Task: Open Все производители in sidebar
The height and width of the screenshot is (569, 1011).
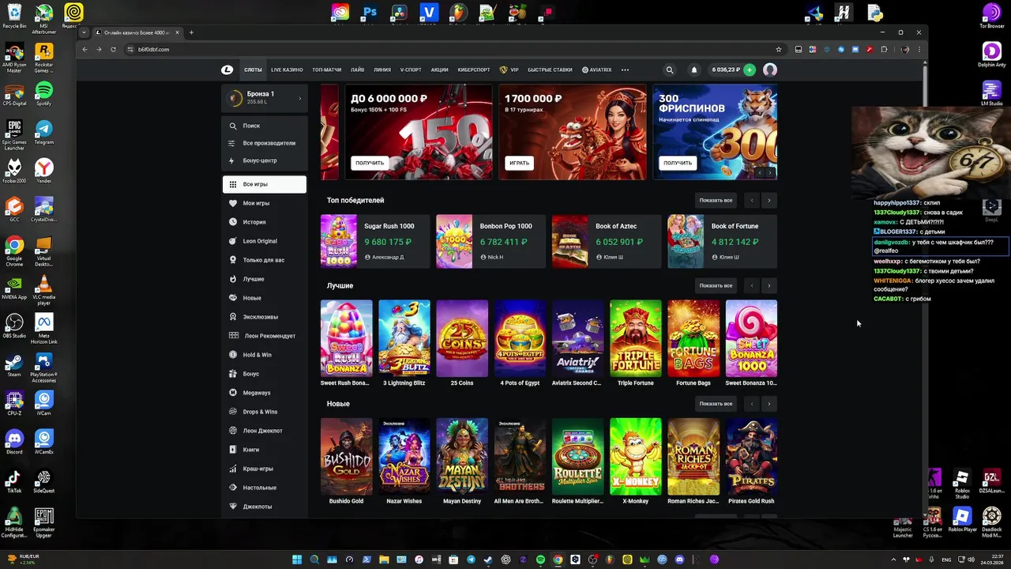Action: 265,143
